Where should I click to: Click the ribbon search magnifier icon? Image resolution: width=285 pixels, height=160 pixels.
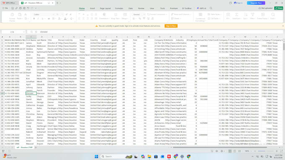click(211, 8)
